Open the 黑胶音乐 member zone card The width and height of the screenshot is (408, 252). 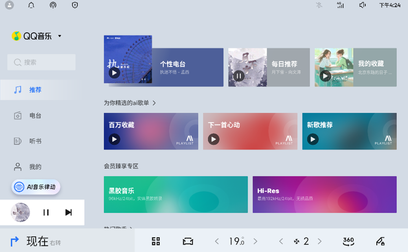tap(176, 195)
